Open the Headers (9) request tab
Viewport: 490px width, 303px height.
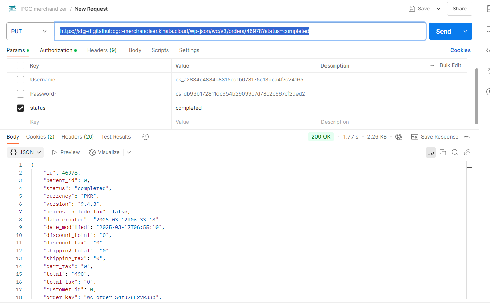tap(102, 50)
